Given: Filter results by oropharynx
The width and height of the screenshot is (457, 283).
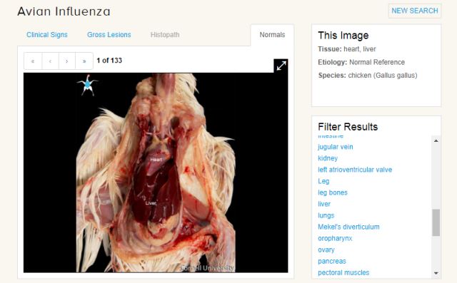Looking at the screenshot, I should tap(335, 239).
